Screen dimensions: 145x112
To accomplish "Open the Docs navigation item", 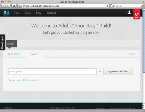I will tap(28, 13).
